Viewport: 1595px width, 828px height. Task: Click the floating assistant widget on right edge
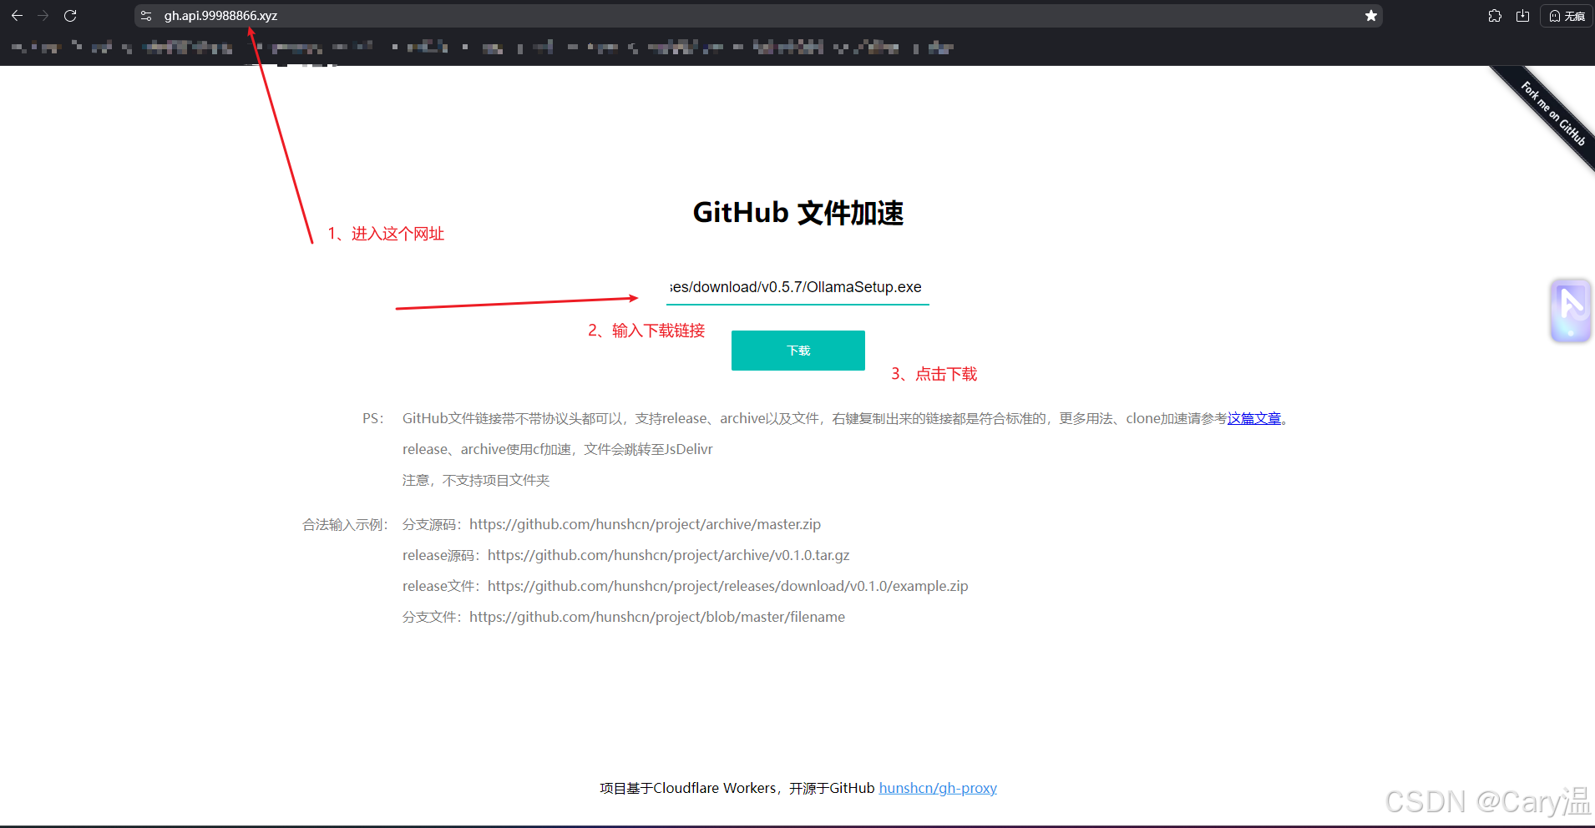coord(1571,310)
